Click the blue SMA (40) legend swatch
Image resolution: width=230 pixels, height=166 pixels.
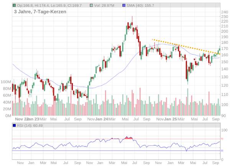click(124, 6)
